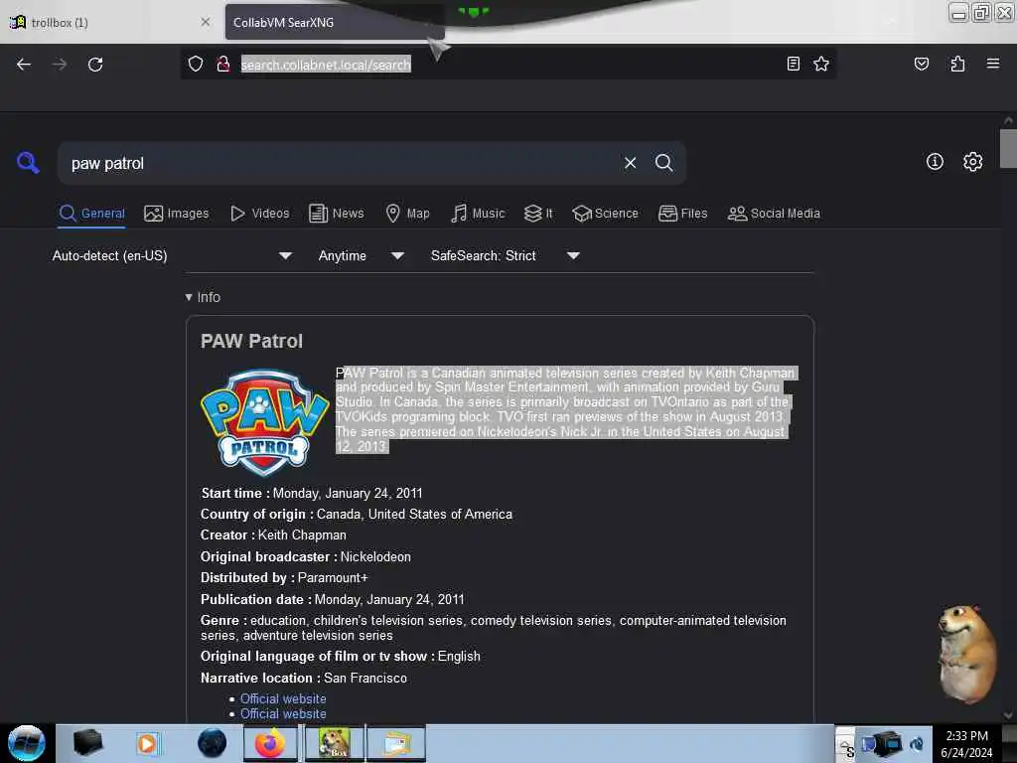Open the Box hamster taskbar item
The width and height of the screenshot is (1017, 763).
[334, 743]
